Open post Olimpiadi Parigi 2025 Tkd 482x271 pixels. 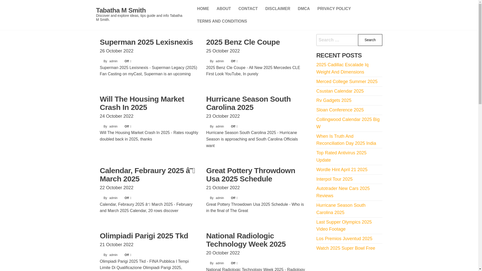click(x=144, y=236)
